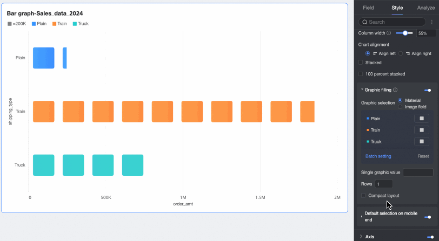Click the Plain legend item
This screenshot has height=241, width=439.
coord(39,24)
